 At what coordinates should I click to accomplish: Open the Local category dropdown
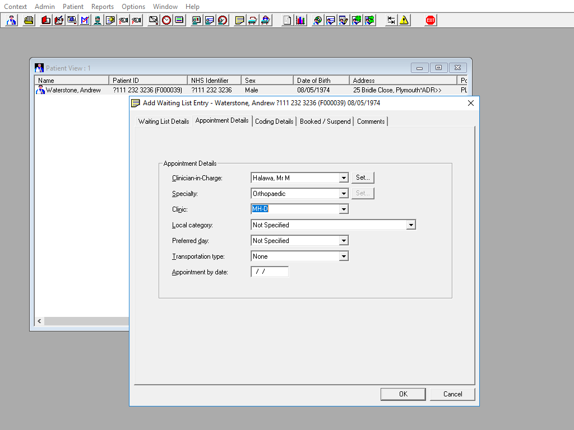411,225
